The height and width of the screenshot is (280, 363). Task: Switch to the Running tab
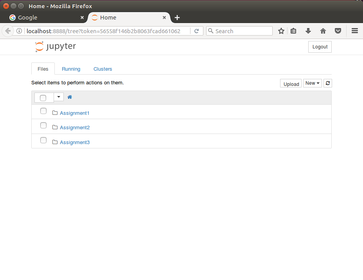point(71,69)
